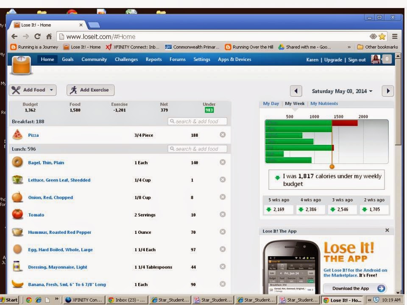
Task: Click the banana icon
Action: click(17, 284)
